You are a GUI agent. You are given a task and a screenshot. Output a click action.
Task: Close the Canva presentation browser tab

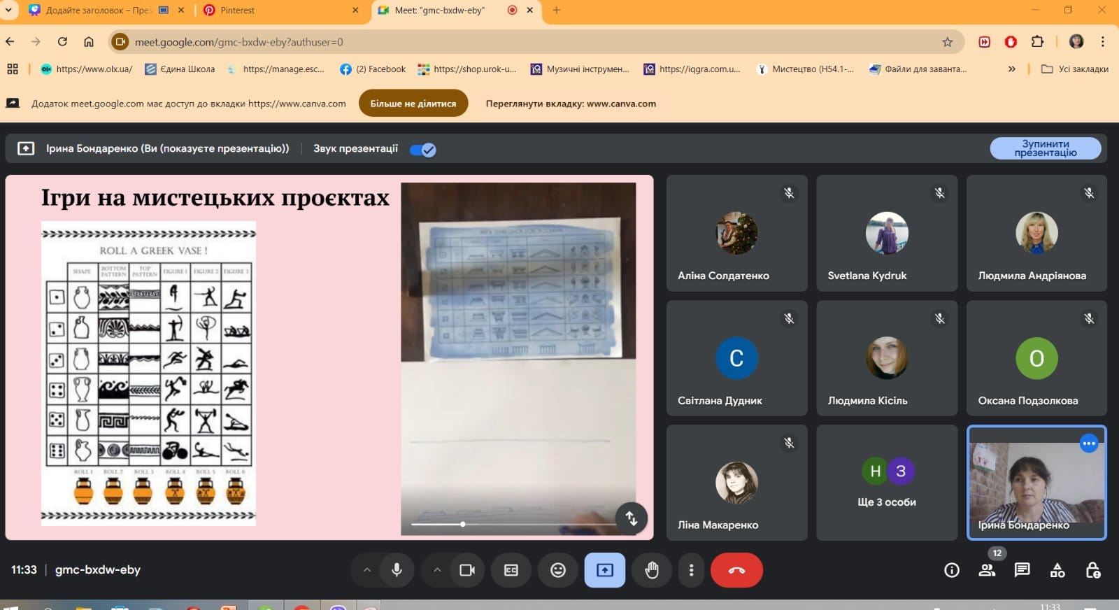181,10
